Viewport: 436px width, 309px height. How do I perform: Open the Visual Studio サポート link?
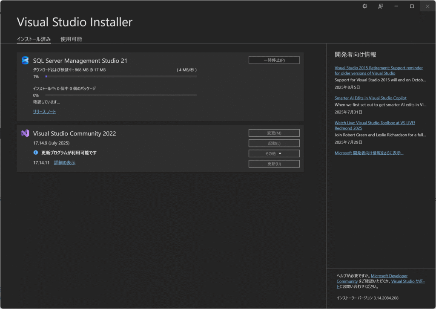[x=408, y=281]
